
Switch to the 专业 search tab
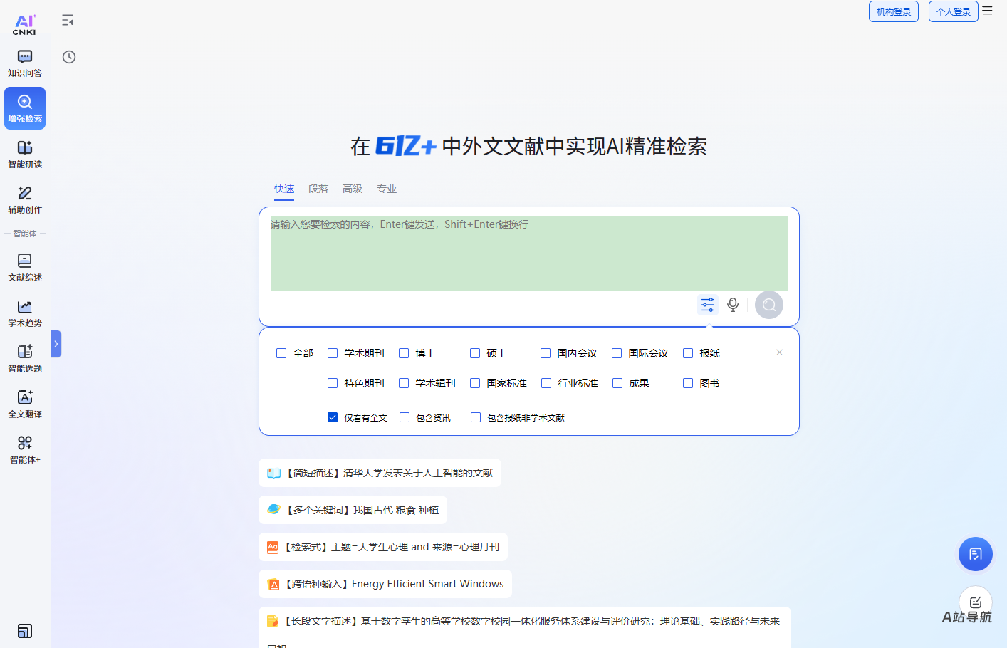pyautogui.click(x=387, y=189)
